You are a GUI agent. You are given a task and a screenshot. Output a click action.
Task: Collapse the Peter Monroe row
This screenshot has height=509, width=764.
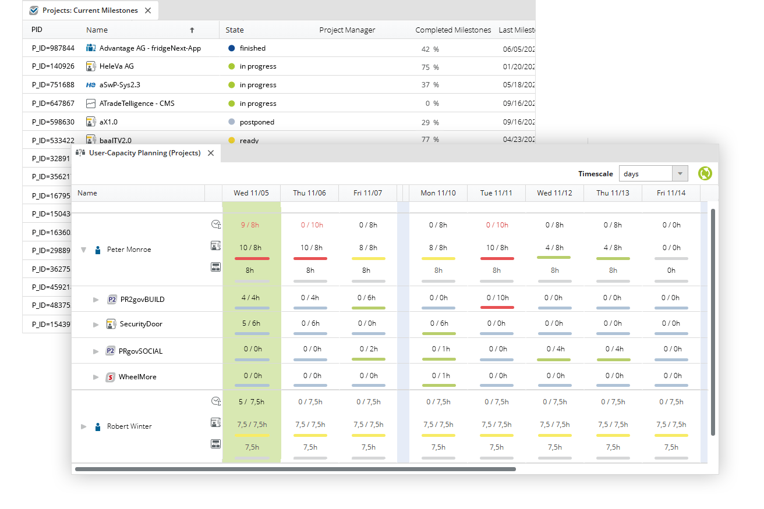(83, 250)
